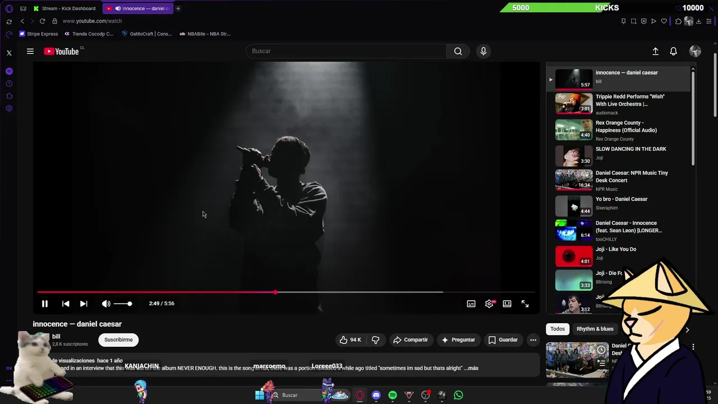The height and width of the screenshot is (404, 718).
Task: Open the YouTube create upload icon
Action: (x=655, y=51)
